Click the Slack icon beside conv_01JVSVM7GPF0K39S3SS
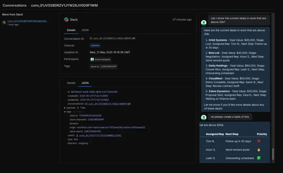The width and height of the screenshot is (283, 173). tap(4, 22)
